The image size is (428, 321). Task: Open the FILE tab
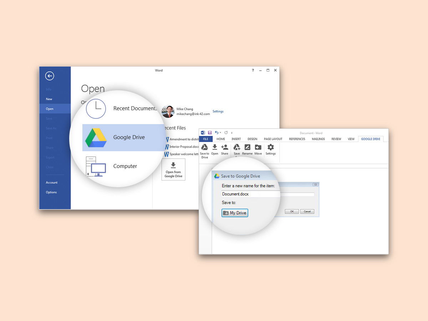(206, 139)
